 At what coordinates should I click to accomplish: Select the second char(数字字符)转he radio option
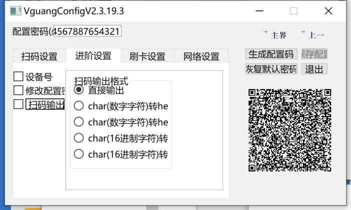pyautogui.click(x=79, y=122)
